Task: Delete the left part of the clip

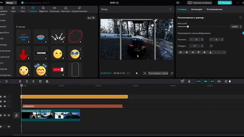Action: (27, 81)
